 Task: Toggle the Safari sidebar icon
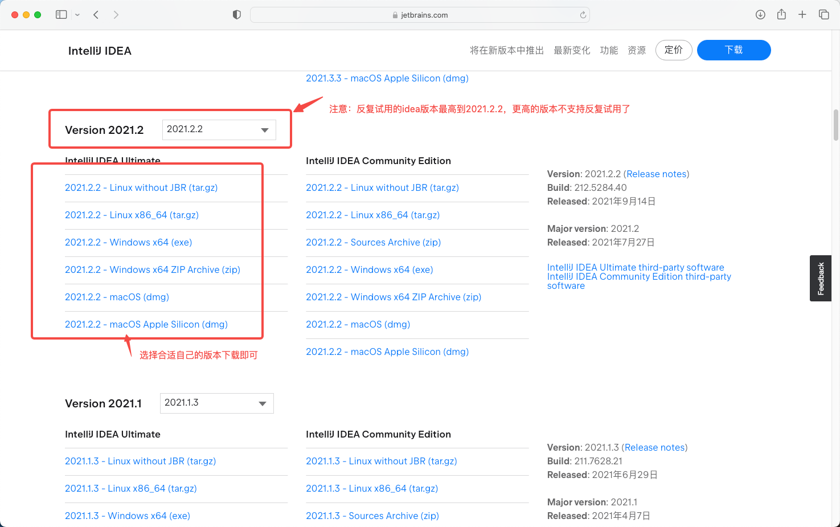tap(61, 15)
